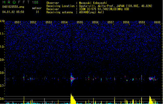The image size is (163, 104).
Task: Click the tall yellow intensity peak near 0554
Action: [73, 99]
